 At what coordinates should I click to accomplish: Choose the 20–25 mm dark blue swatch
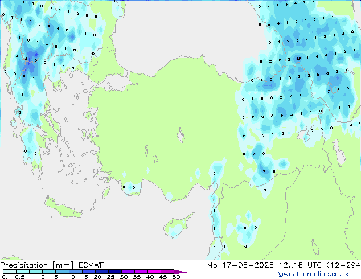pos(101,272)
